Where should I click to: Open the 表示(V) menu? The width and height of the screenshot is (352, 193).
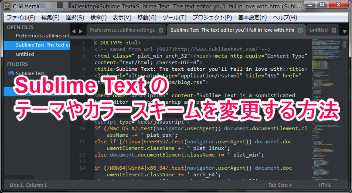(x=122, y=18)
